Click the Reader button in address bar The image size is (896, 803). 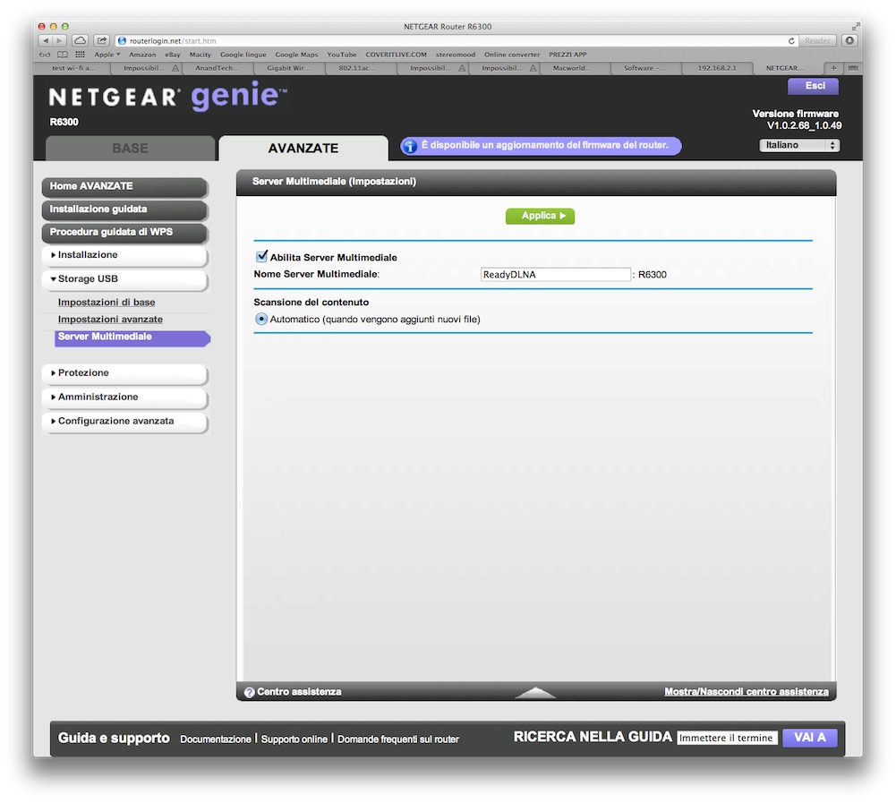(818, 40)
